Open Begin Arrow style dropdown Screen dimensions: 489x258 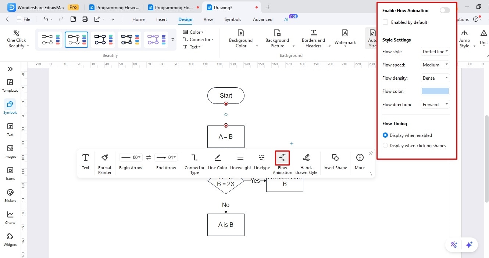(x=131, y=157)
